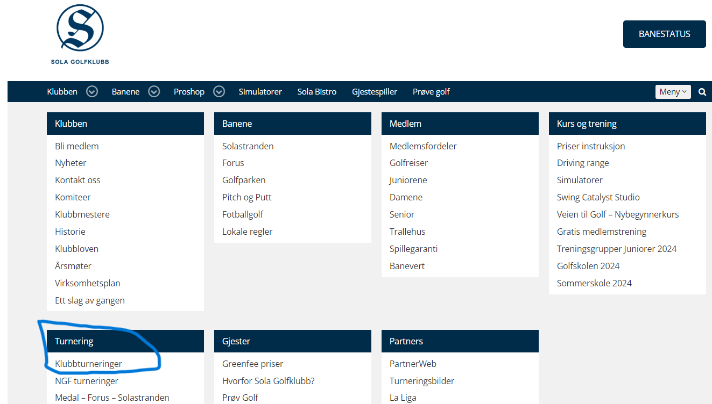The width and height of the screenshot is (712, 404).
Task: Open the Greenfee priser link
Action: click(x=252, y=364)
